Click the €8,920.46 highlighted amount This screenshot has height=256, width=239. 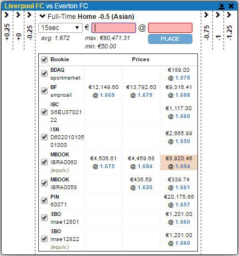pyautogui.click(x=179, y=159)
